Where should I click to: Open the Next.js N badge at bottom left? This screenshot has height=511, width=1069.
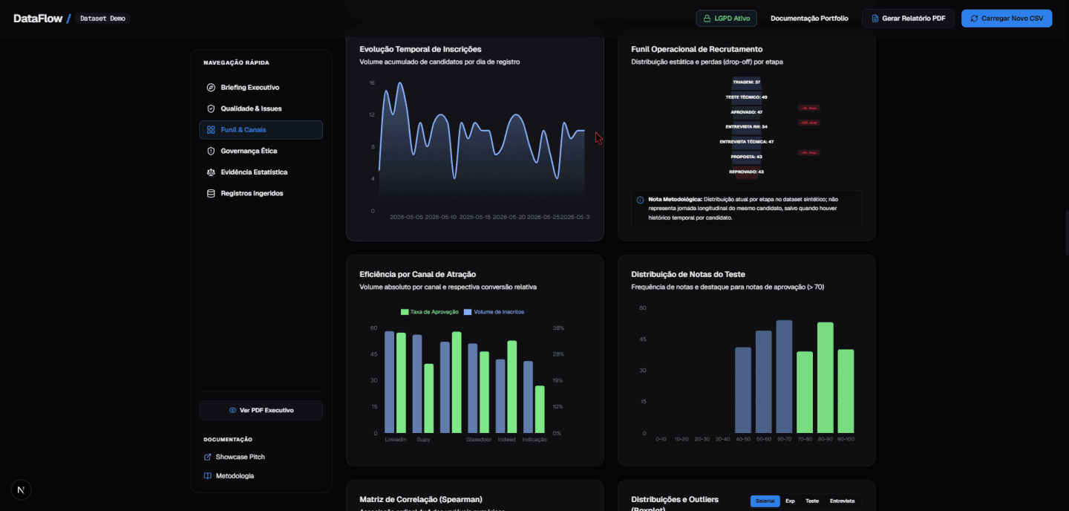(21, 489)
